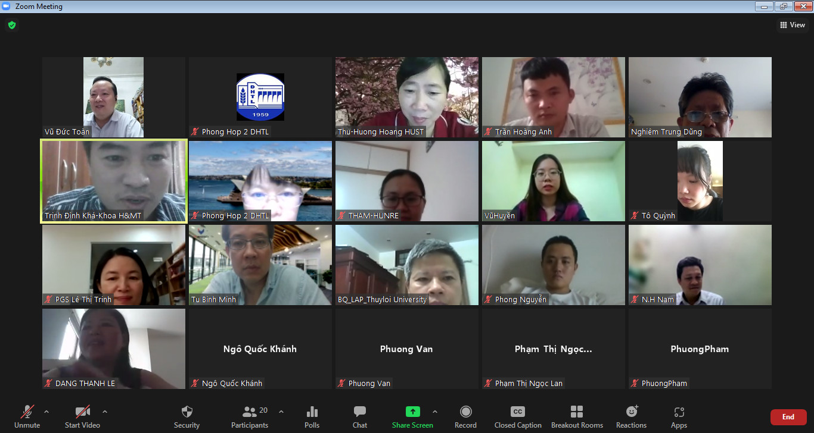Screen dimensions: 814x433
Task: Open the Security shield options
Action: pos(187,416)
